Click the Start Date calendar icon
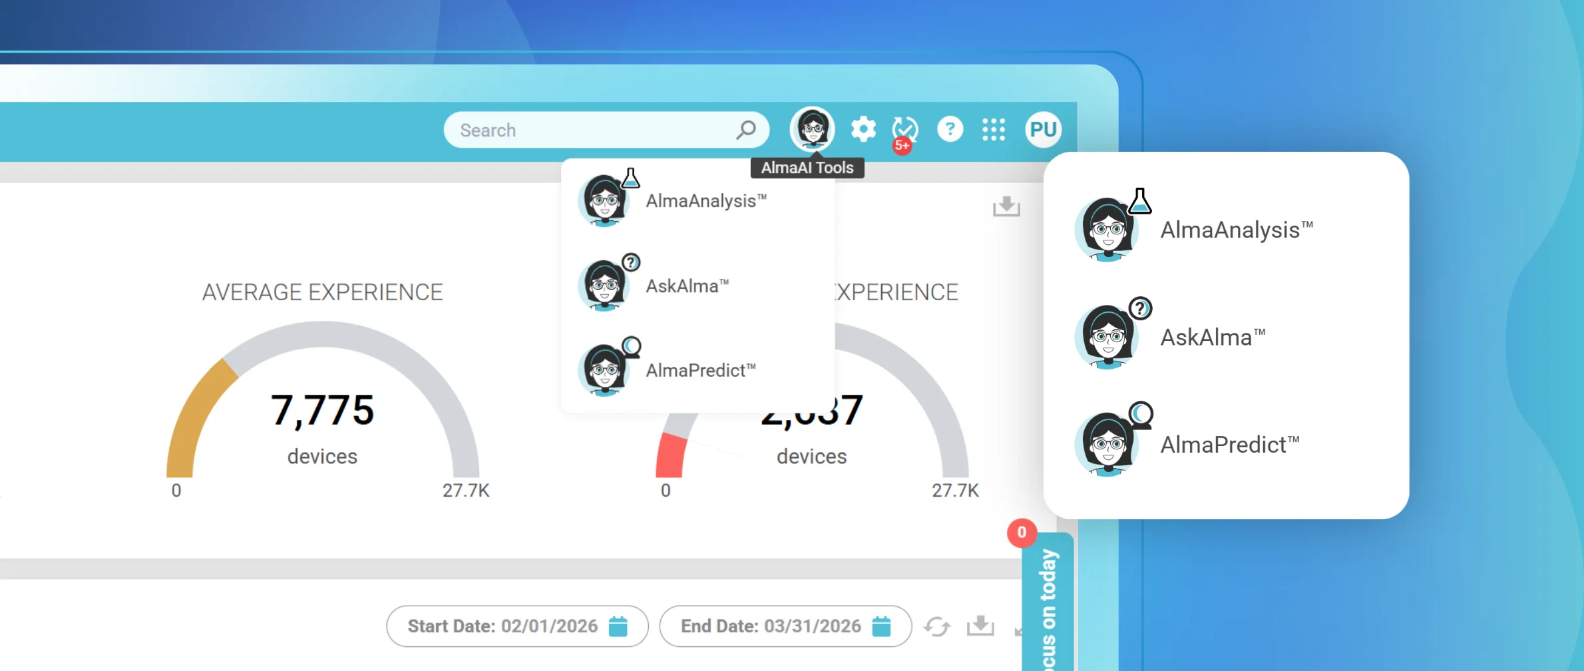The image size is (1584, 671). (618, 626)
